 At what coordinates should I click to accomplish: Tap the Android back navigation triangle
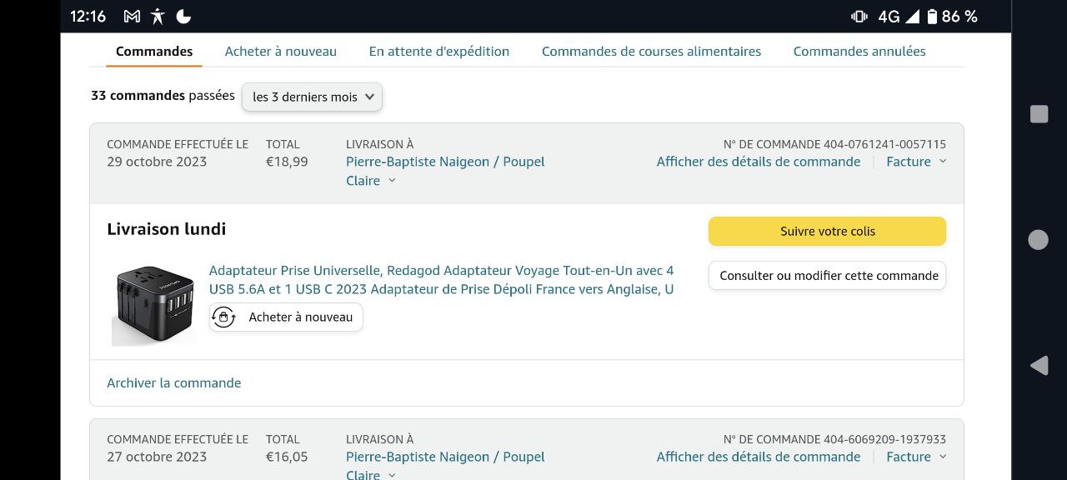pos(1039,365)
